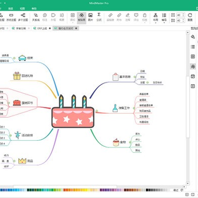Click plus handle right of central cake
The image size is (198, 198).
(97, 111)
